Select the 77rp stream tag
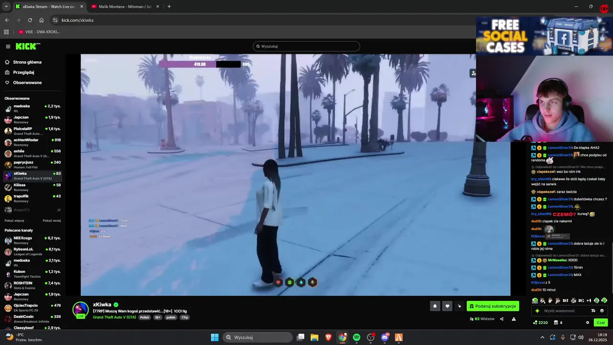Screen dimensions: 613x345 click(184, 317)
